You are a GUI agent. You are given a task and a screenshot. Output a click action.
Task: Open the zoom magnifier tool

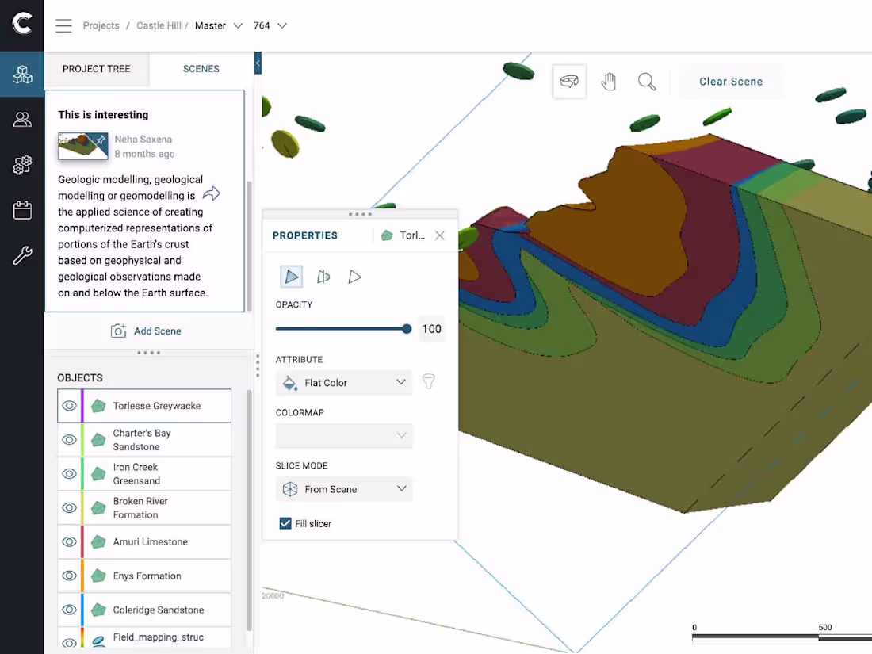point(646,81)
